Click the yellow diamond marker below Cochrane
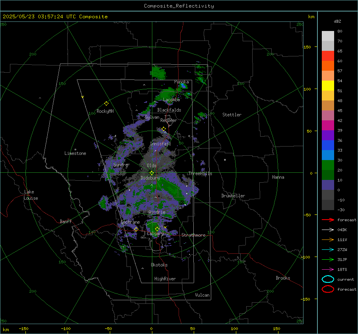This screenshot has width=358, height=334. point(136,229)
